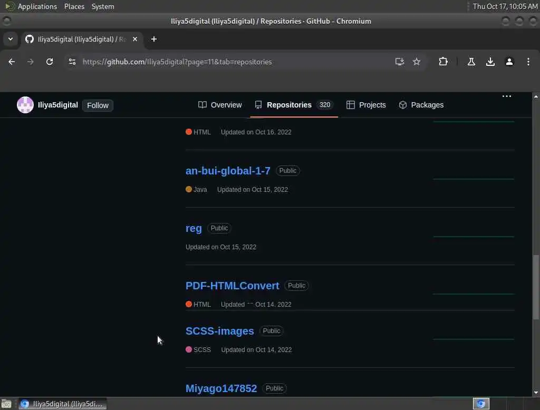Click the Public badge next to SCSS-images

pyautogui.click(x=272, y=331)
